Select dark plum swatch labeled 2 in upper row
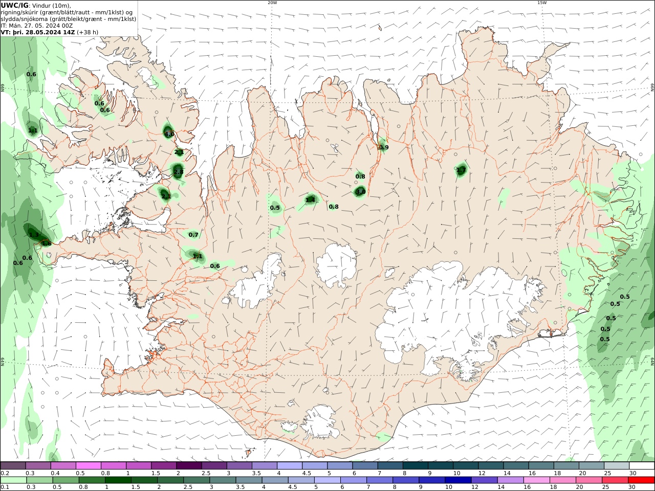 [189, 465]
